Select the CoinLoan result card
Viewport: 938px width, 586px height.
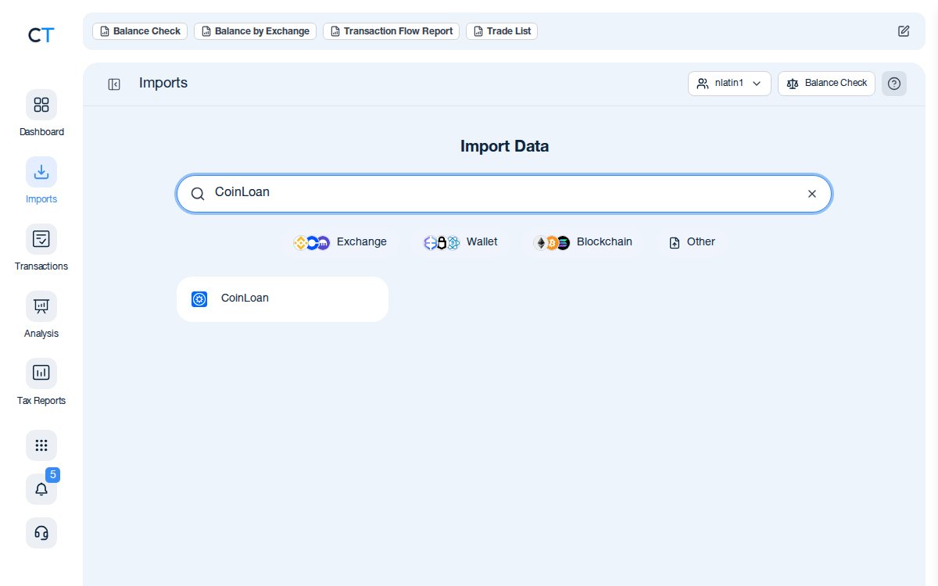click(x=282, y=299)
